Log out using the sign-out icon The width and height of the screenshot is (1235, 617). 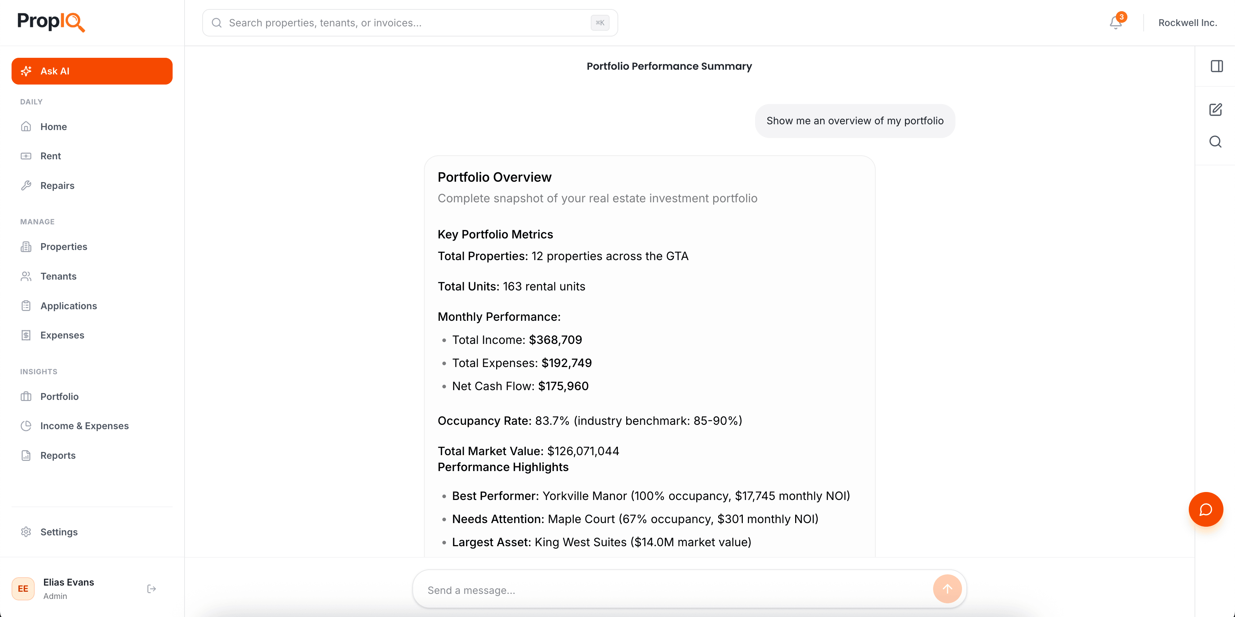pyautogui.click(x=152, y=589)
